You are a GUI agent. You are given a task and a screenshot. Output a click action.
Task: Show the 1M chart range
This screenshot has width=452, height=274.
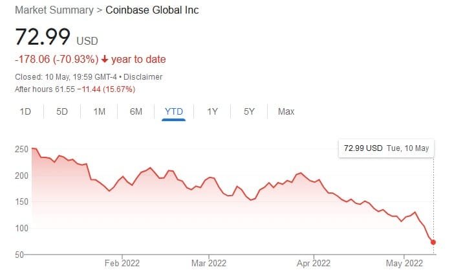tap(99, 111)
